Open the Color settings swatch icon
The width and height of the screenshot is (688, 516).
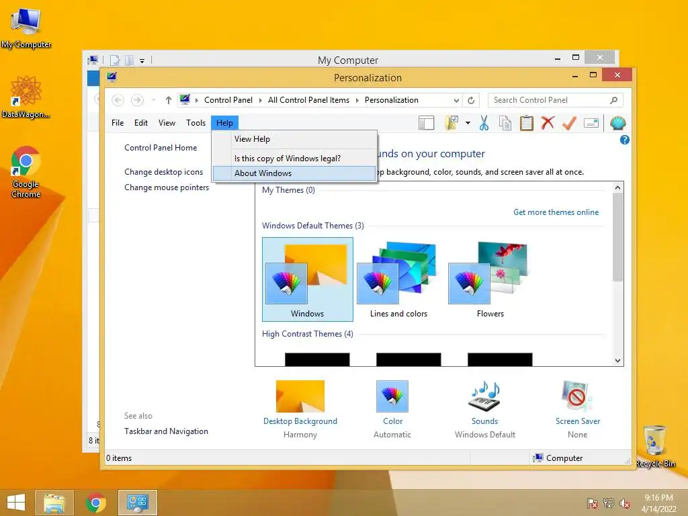pos(392,396)
